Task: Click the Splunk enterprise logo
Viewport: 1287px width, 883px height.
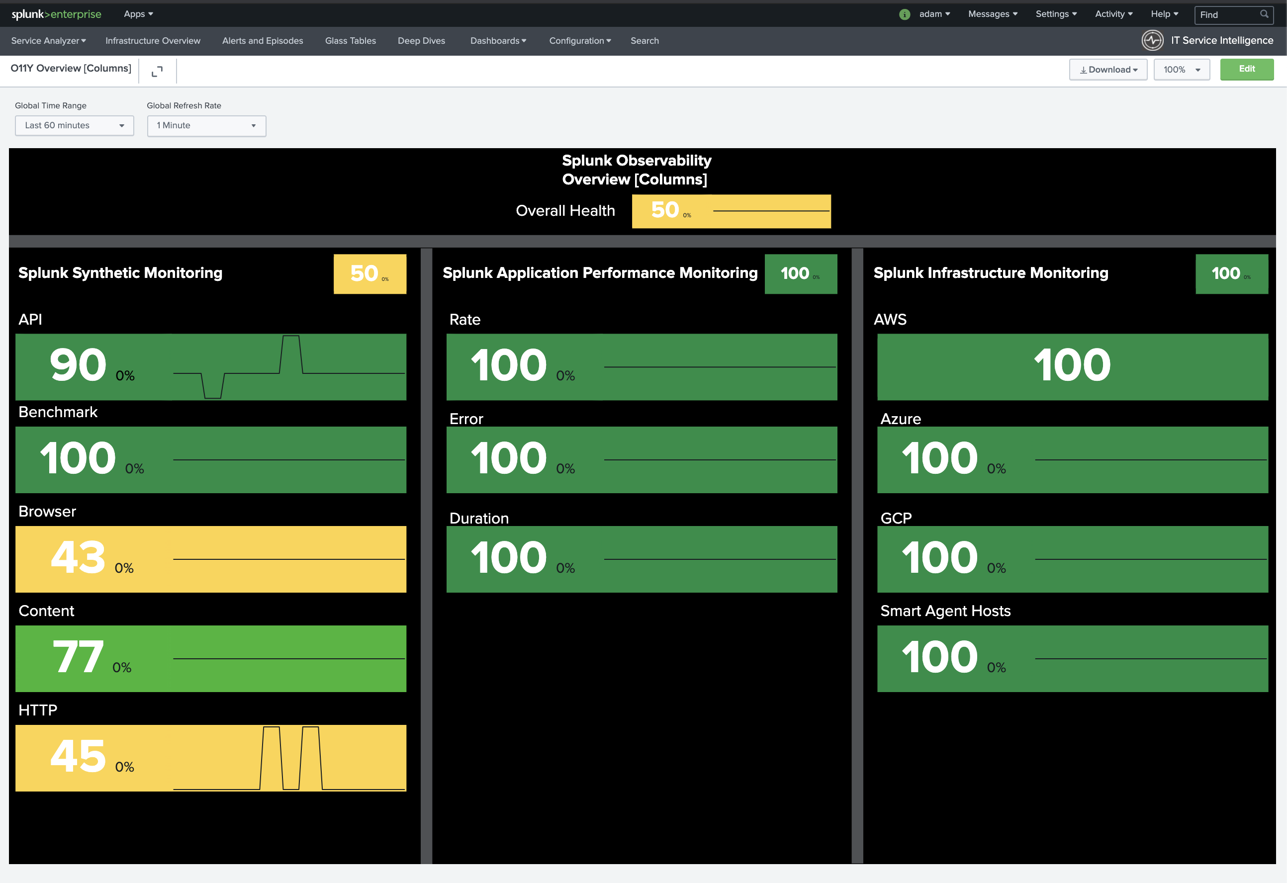Action: 57,14
